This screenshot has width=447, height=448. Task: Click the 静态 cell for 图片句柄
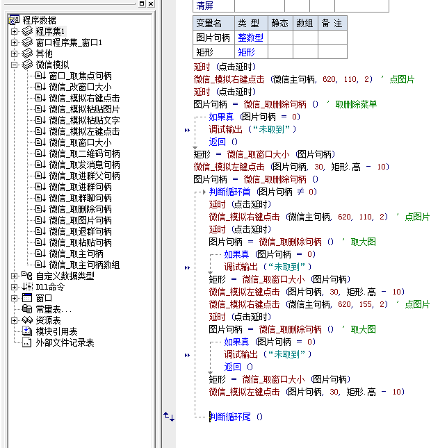pos(280,38)
